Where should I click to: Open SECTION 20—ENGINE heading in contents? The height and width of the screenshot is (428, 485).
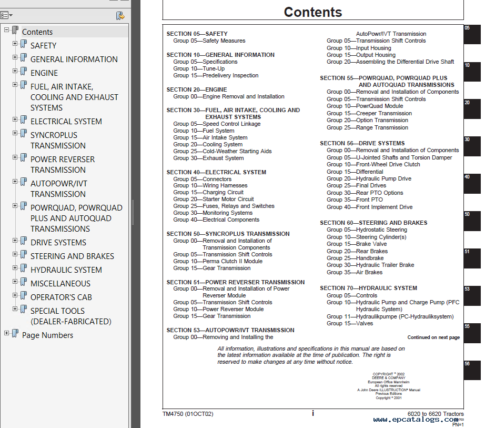[197, 89]
